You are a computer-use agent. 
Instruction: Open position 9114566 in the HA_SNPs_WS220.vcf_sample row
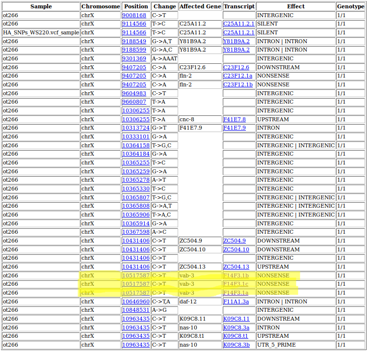tap(134, 32)
